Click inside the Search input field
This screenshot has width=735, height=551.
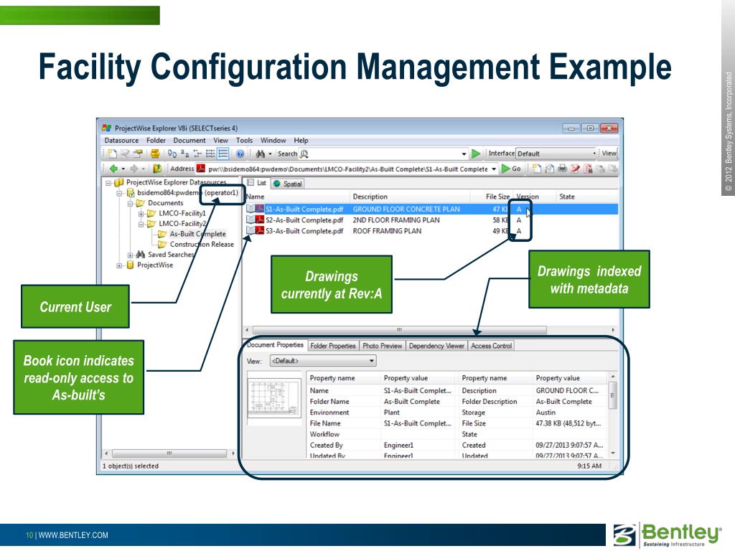point(385,154)
